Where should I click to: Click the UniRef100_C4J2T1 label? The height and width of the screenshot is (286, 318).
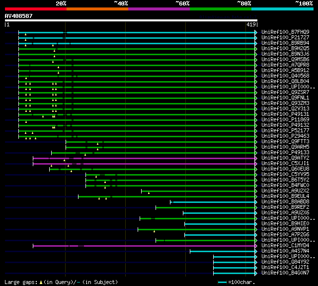[285, 268]
